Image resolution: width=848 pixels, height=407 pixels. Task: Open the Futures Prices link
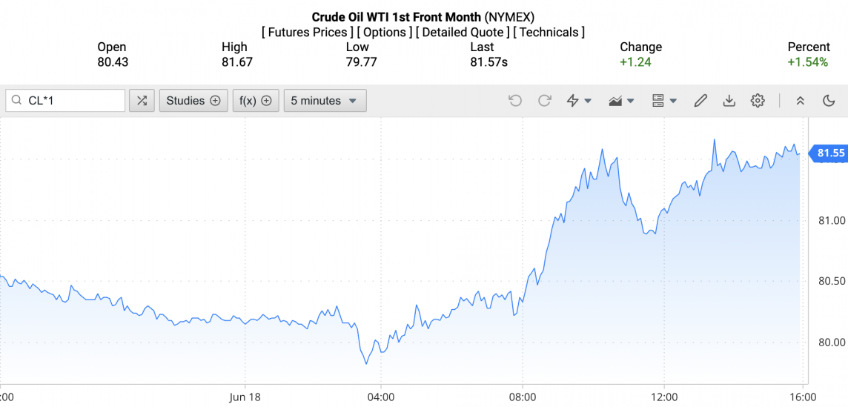pos(308,33)
